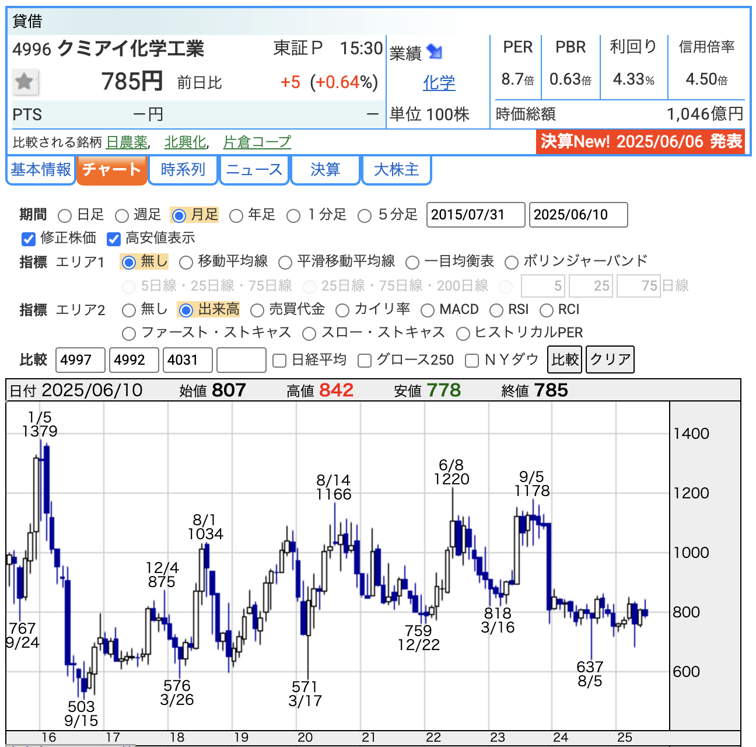Click the 決算New! 2025/06/06 発表 banner
756x747 pixels.
(640, 141)
